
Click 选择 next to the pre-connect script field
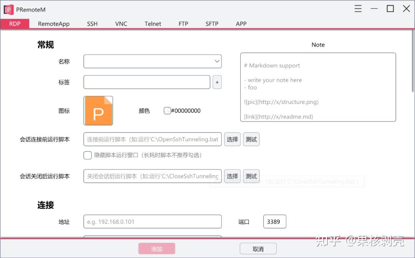(x=232, y=139)
